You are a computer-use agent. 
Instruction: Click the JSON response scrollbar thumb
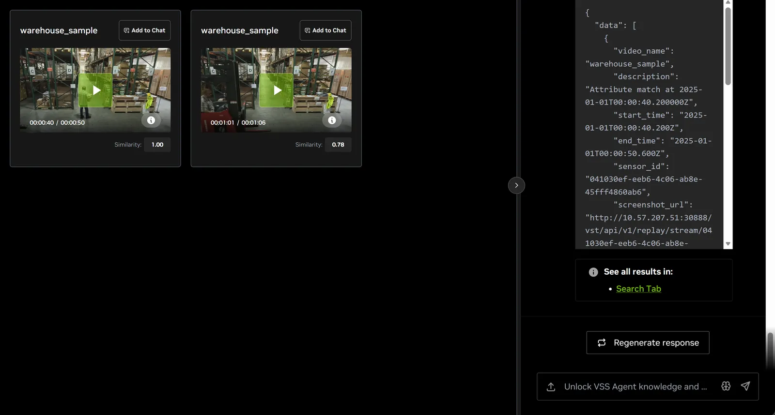pyautogui.click(x=728, y=46)
